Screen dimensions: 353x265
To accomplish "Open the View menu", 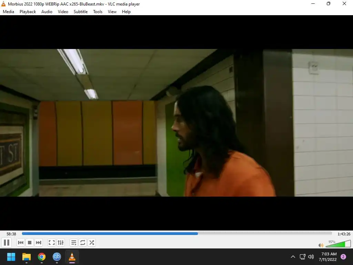I will (x=112, y=12).
